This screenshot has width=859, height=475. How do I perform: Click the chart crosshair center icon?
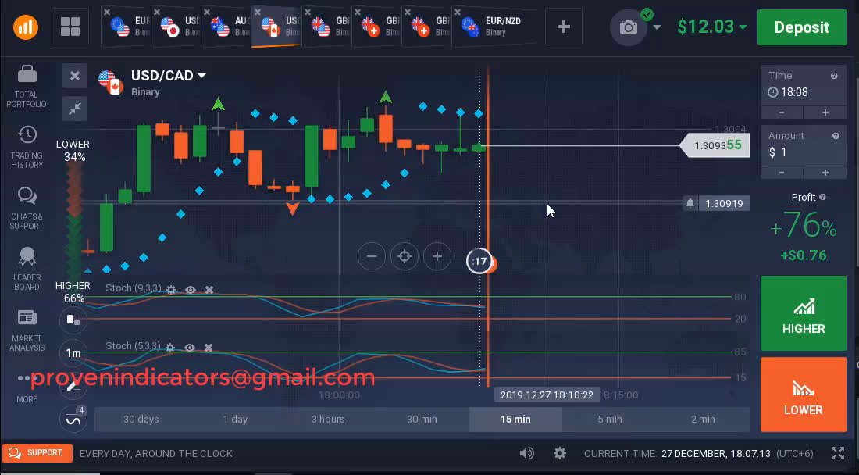click(405, 256)
